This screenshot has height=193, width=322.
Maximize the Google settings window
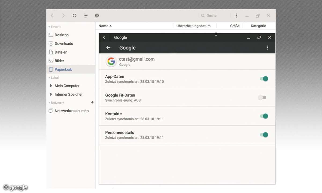259,37
